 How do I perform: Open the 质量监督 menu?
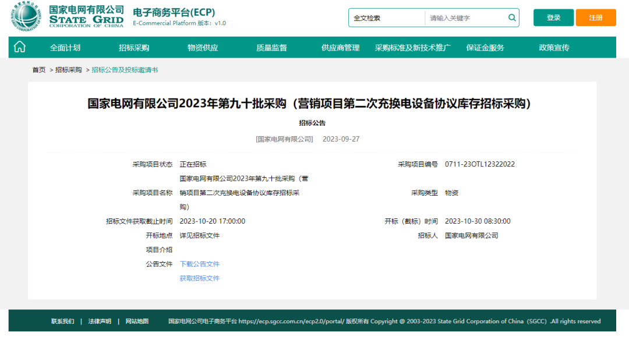point(271,48)
